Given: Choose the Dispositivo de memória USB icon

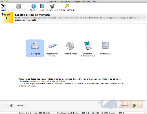Looking at the screenshot, I should coord(52,46).
